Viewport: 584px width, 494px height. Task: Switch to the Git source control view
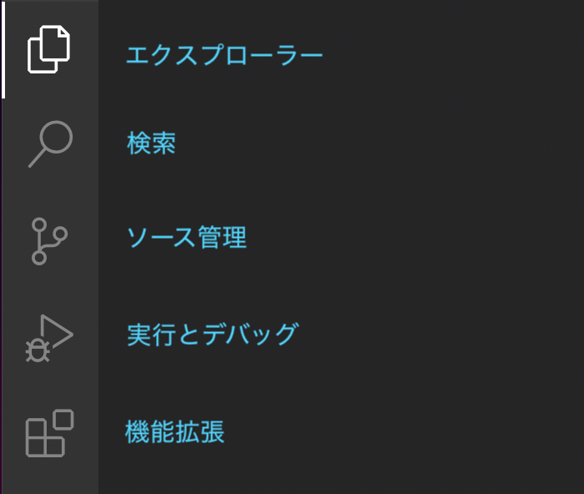pos(49,241)
